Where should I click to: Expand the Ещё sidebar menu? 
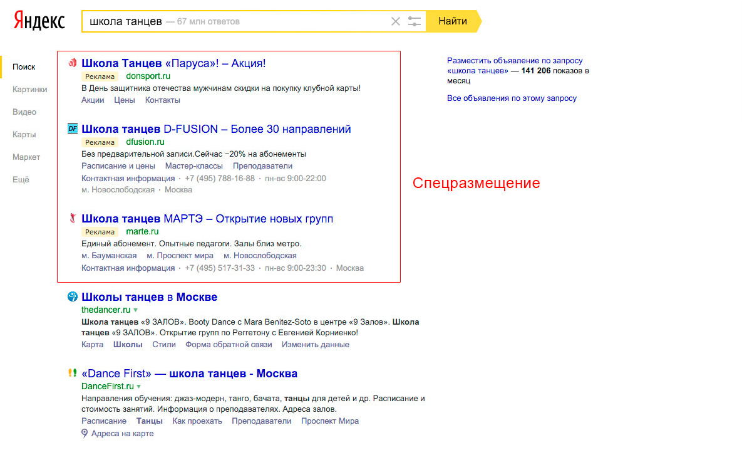(x=21, y=179)
